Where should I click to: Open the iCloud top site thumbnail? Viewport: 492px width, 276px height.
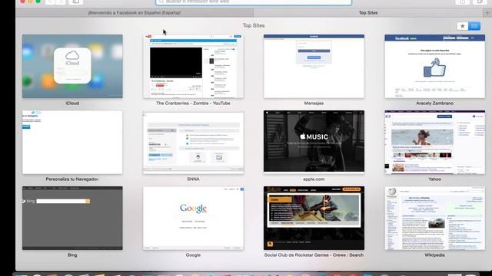point(72,67)
